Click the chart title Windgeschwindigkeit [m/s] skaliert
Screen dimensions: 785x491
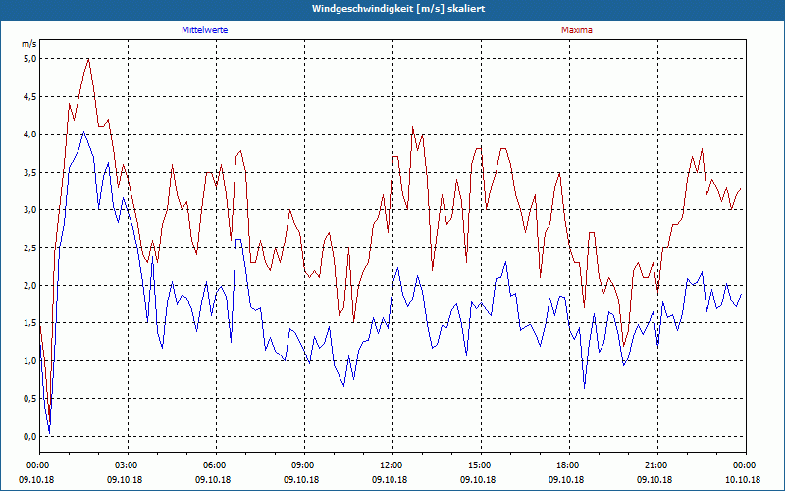click(398, 9)
